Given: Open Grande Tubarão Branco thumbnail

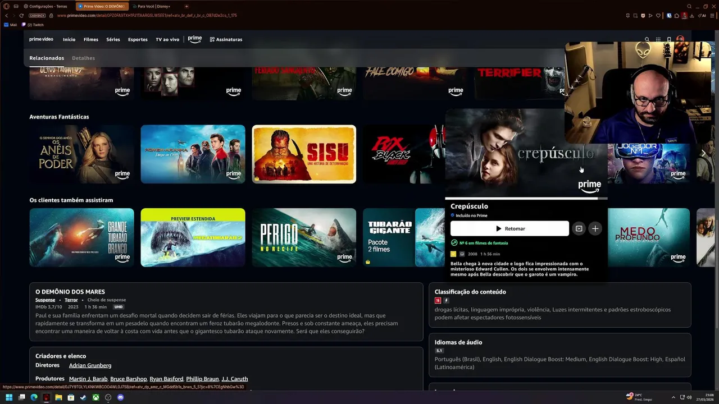Looking at the screenshot, I should pyautogui.click(x=81, y=237).
